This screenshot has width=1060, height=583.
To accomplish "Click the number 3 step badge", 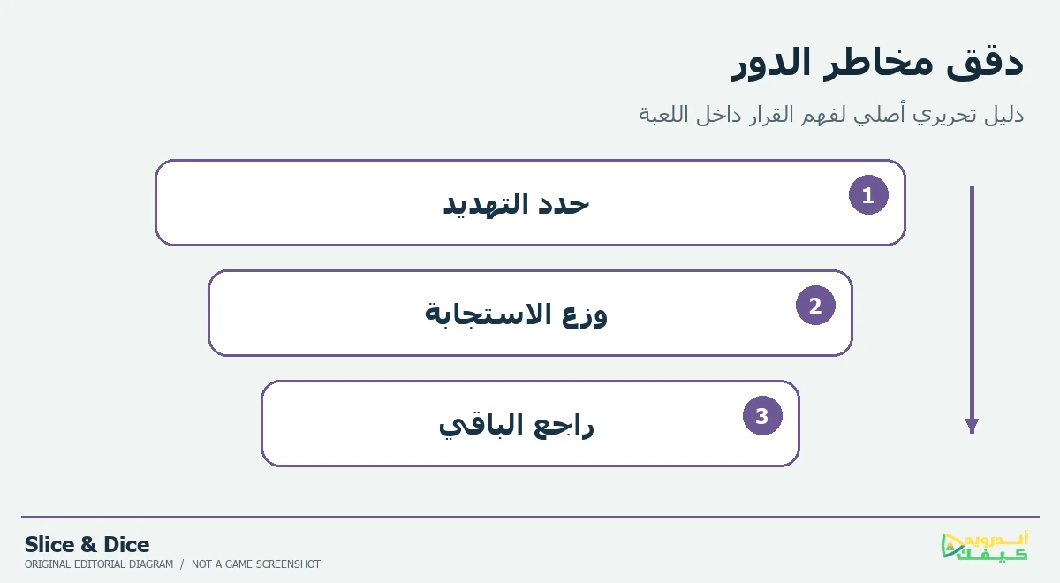I will (x=762, y=415).
